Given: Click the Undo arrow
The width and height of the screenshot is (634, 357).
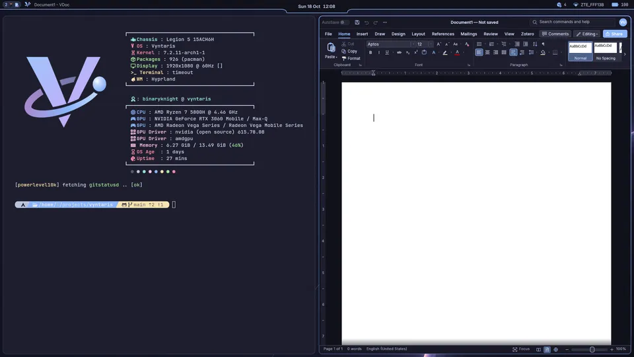Looking at the screenshot, I should (x=367, y=22).
